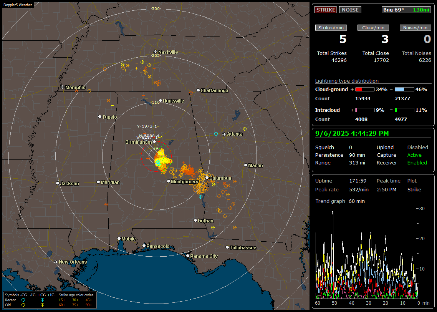Click the Strikes/min label button

tap(331, 28)
